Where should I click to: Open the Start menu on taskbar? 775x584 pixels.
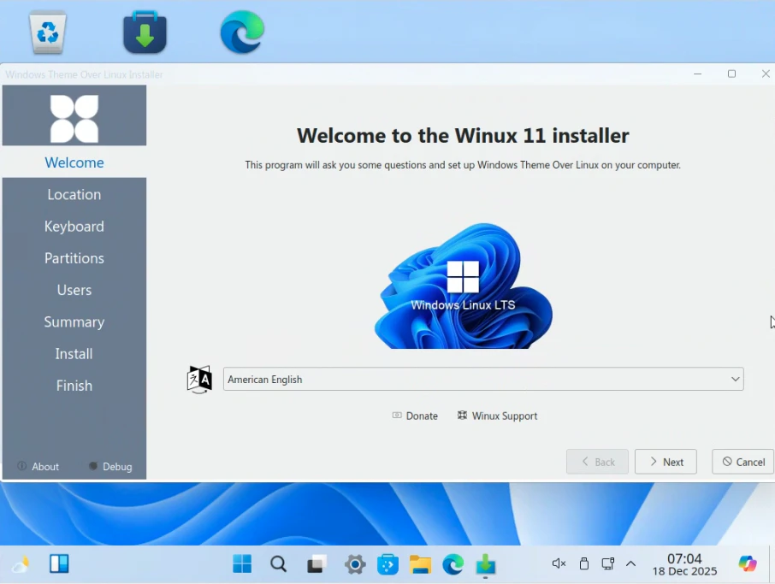[x=242, y=563]
